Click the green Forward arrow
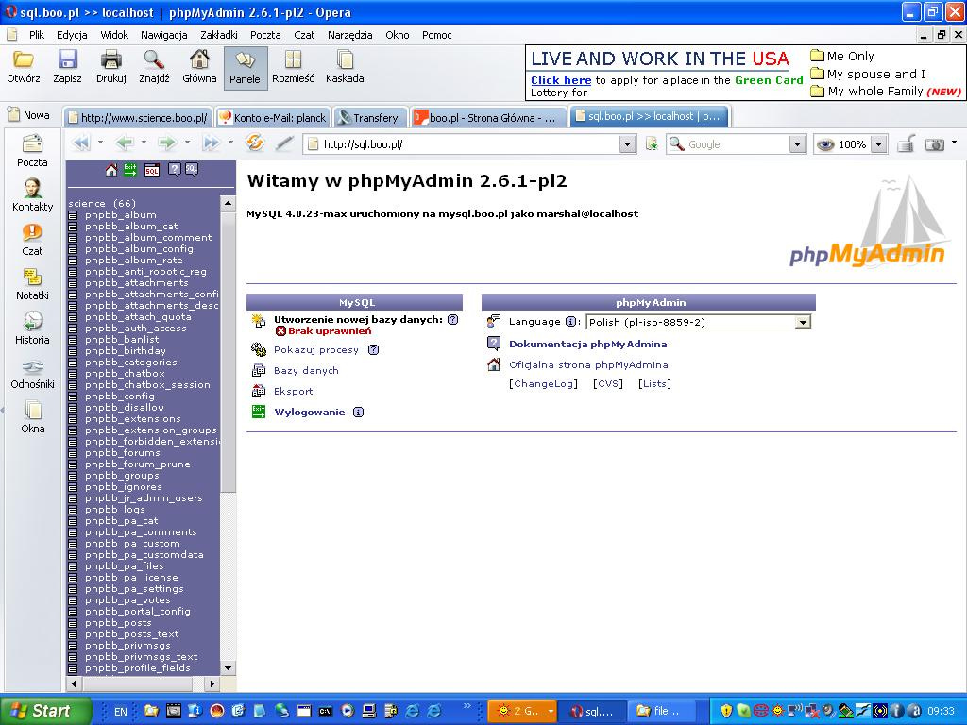Image resolution: width=967 pixels, height=725 pixels. point(167,143)
